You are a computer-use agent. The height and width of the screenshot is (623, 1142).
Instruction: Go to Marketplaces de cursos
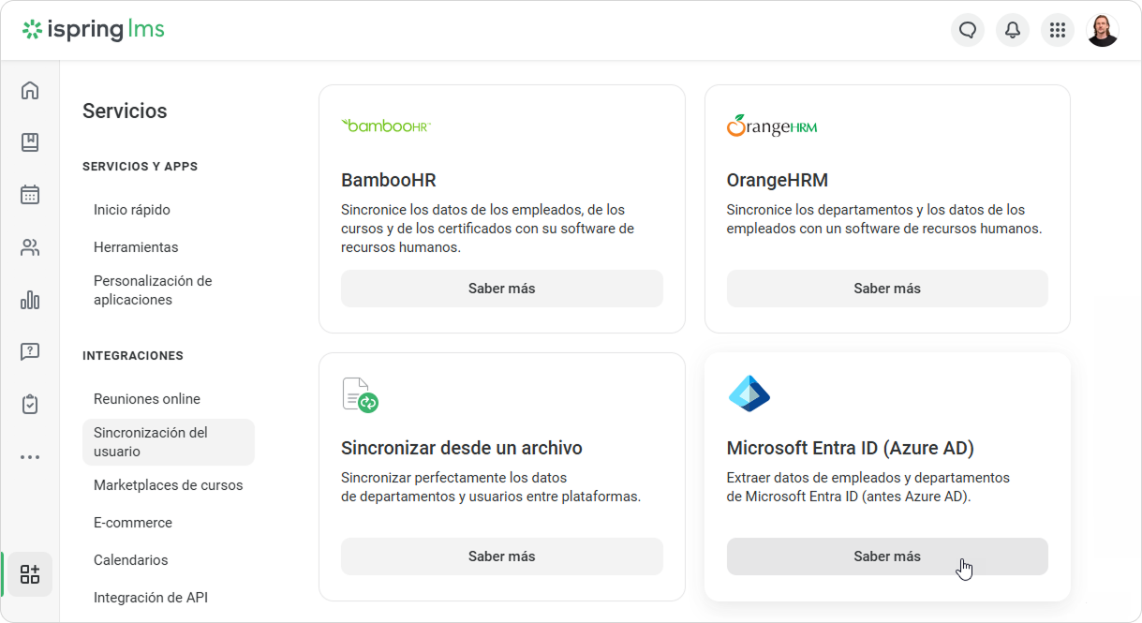[x=169, y=485]
